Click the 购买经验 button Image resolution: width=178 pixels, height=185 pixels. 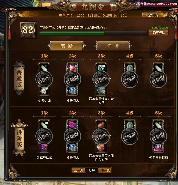click(x=159, y=33)
